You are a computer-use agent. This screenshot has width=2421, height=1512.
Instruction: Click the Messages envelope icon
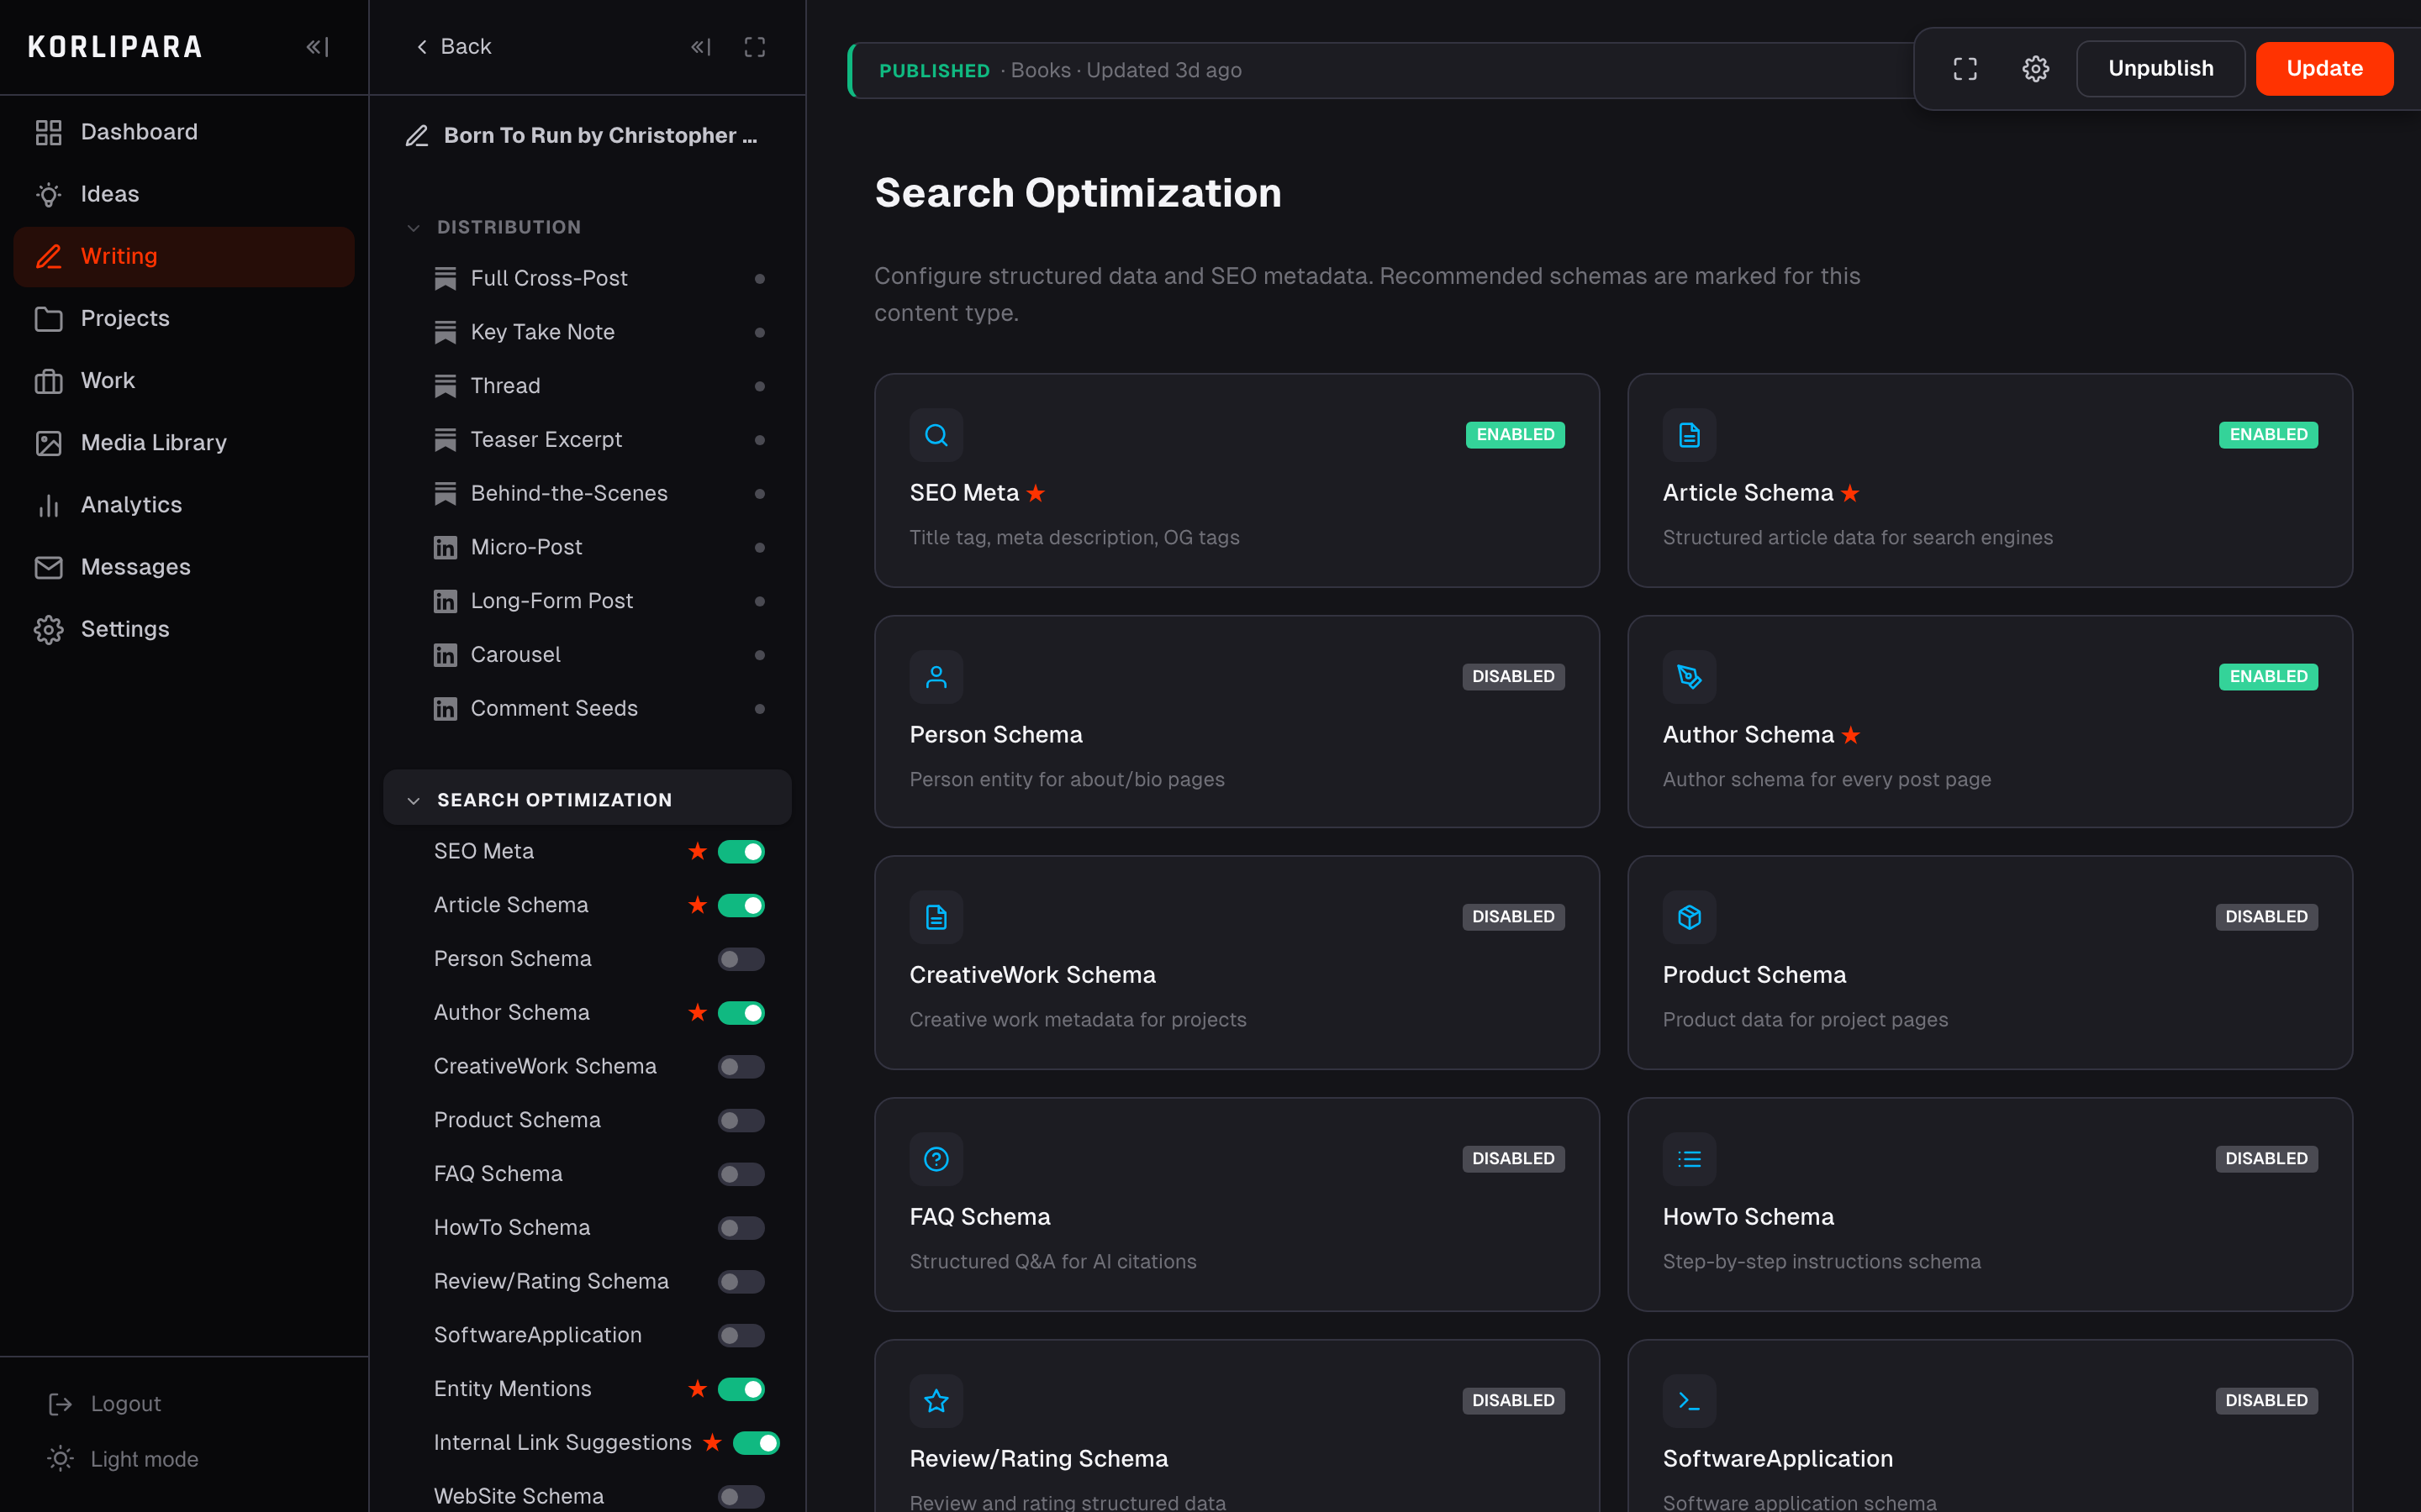[x=48, y=567]
